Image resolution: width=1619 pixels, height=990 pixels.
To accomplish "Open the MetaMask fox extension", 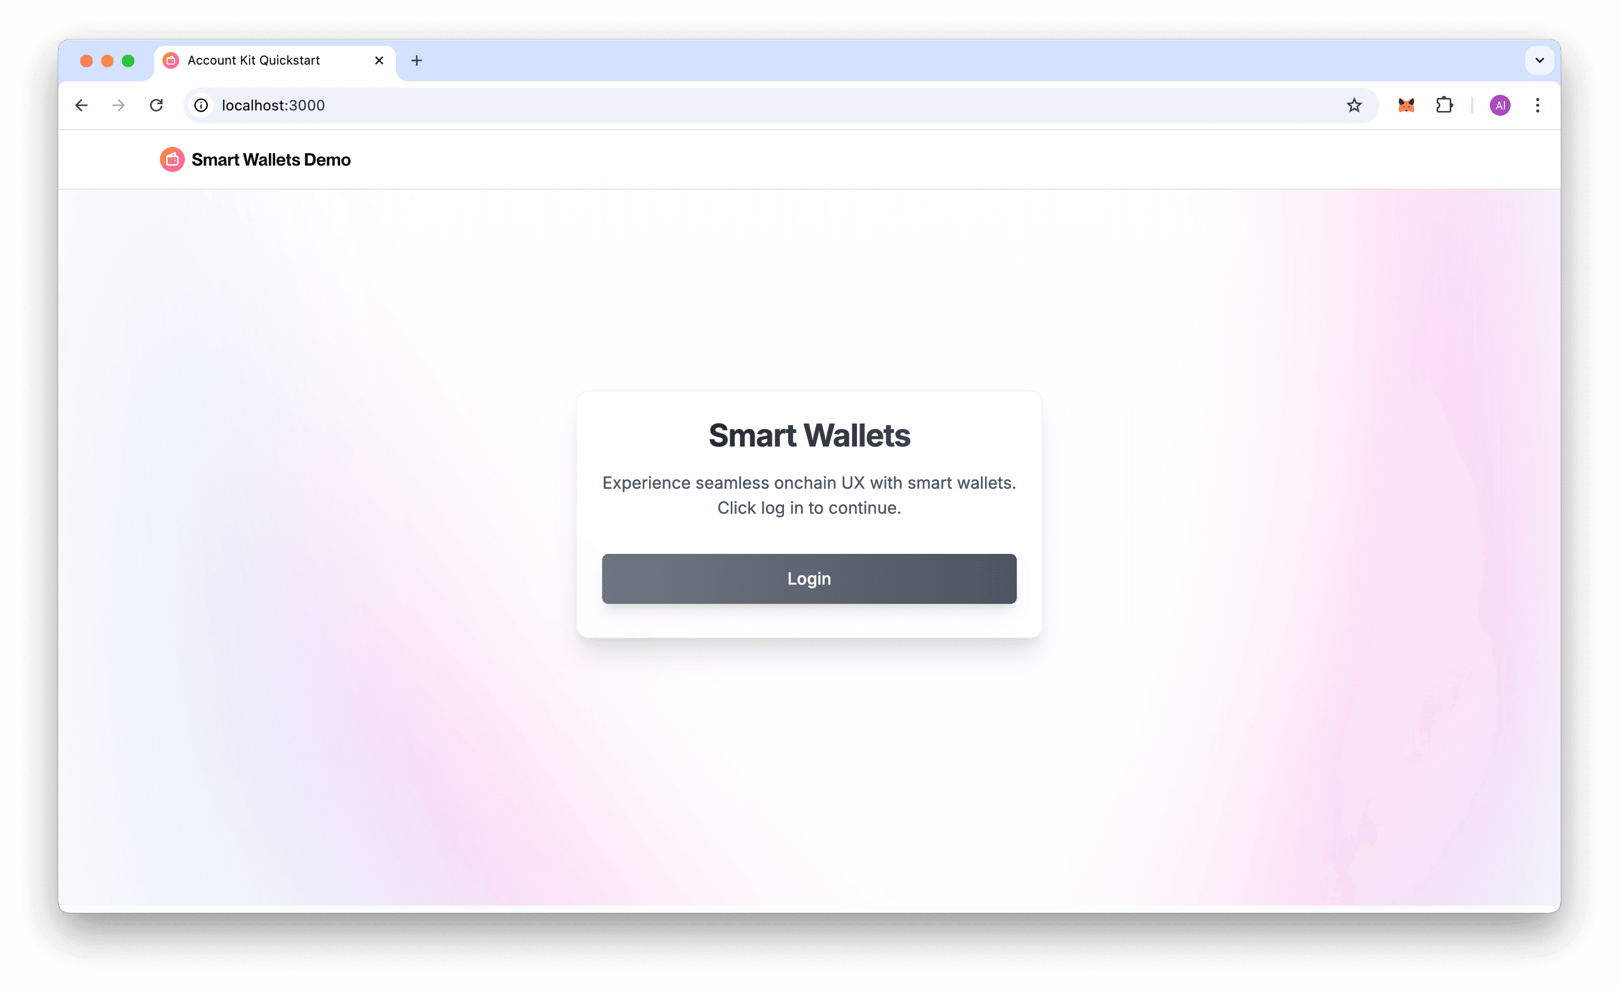I will click(1405, 105).
